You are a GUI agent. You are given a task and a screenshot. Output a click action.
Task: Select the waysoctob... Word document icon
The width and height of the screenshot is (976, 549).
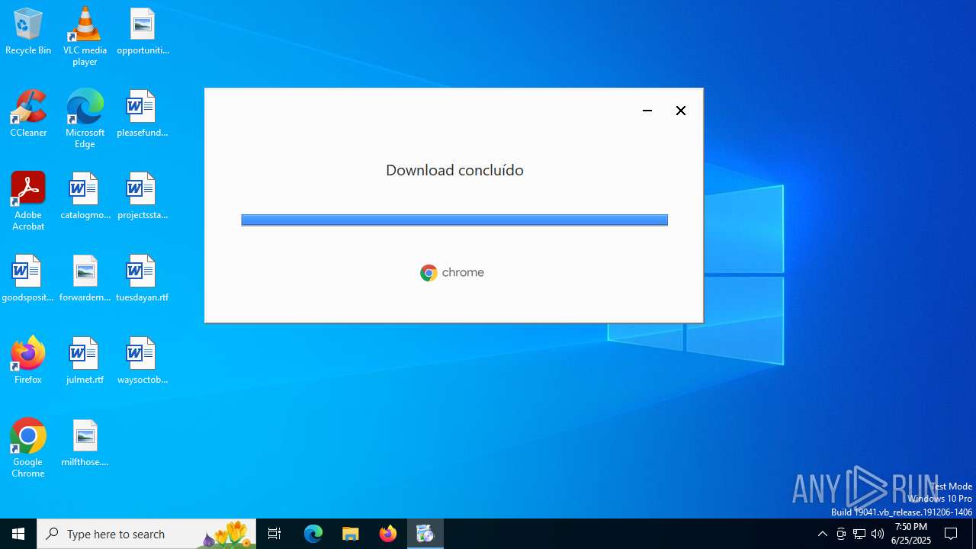coord(143,361)
